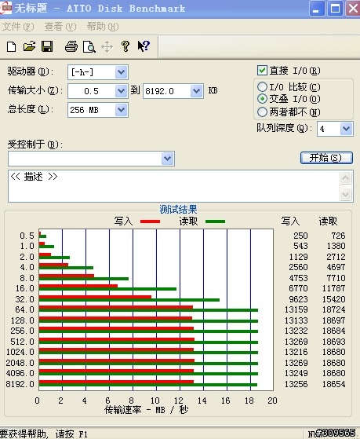Open the 查看(V) menu
The height and width of the screenshot is (439, 360).
click(x=60, y=27)
